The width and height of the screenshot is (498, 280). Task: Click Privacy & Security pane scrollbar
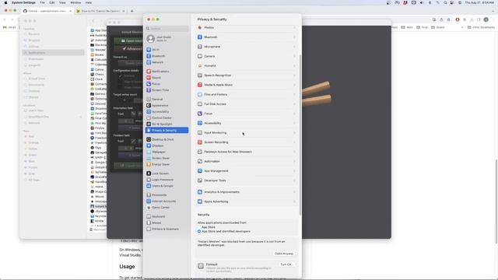point(300,135)
